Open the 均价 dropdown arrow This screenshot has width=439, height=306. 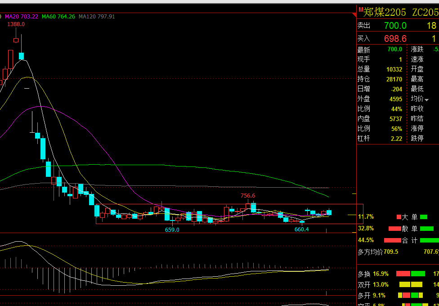[x=427, y=100]
